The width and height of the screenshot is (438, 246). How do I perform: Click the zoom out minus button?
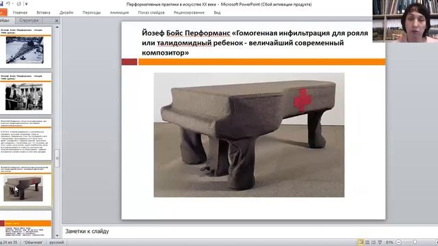click(398, 243)
